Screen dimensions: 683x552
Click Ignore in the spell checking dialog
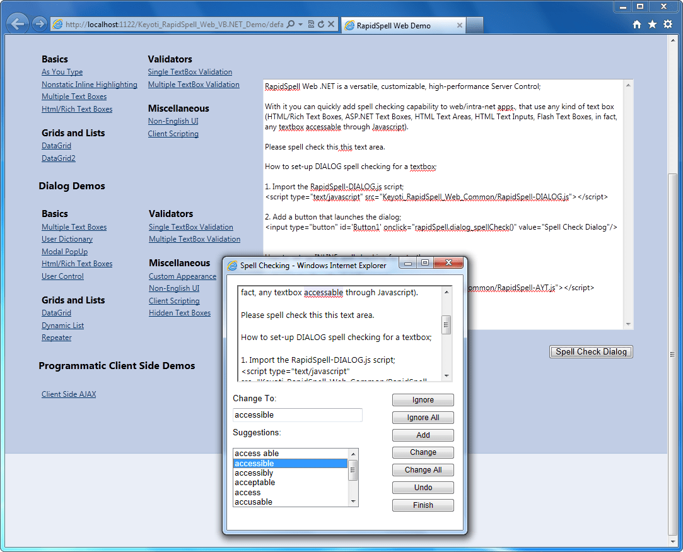(x=423, y=400)
